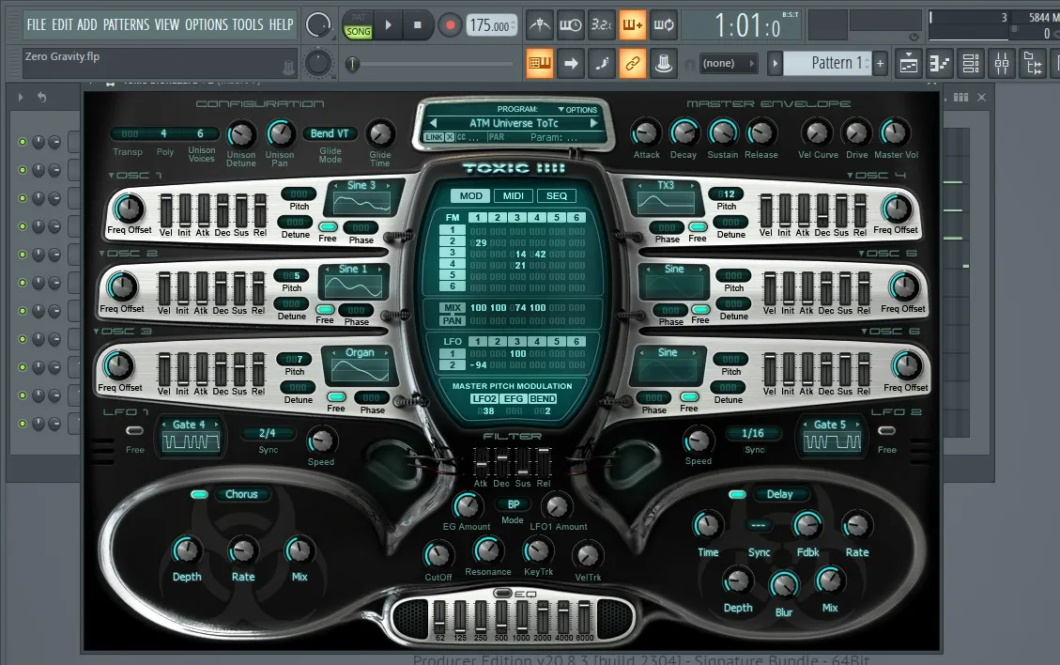Toggle the Delay effect enable LED
The height and width of the screenshot is (665, 1060).
pyautogui.click(x=737, y=494)
